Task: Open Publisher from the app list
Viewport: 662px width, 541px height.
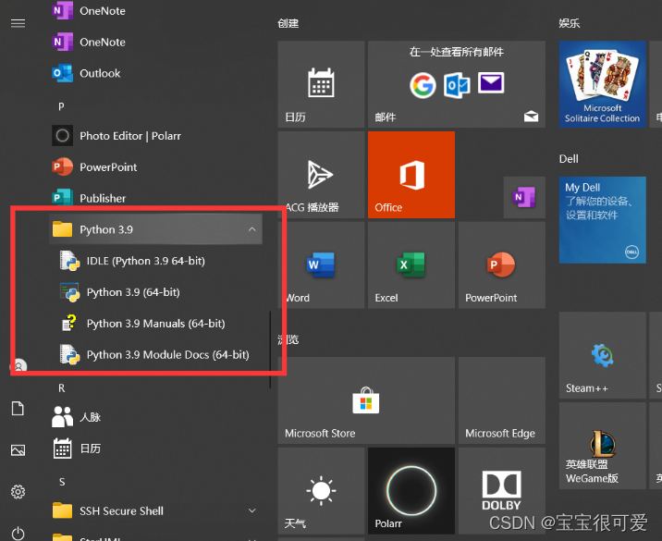Action: [x=155, y=198]
